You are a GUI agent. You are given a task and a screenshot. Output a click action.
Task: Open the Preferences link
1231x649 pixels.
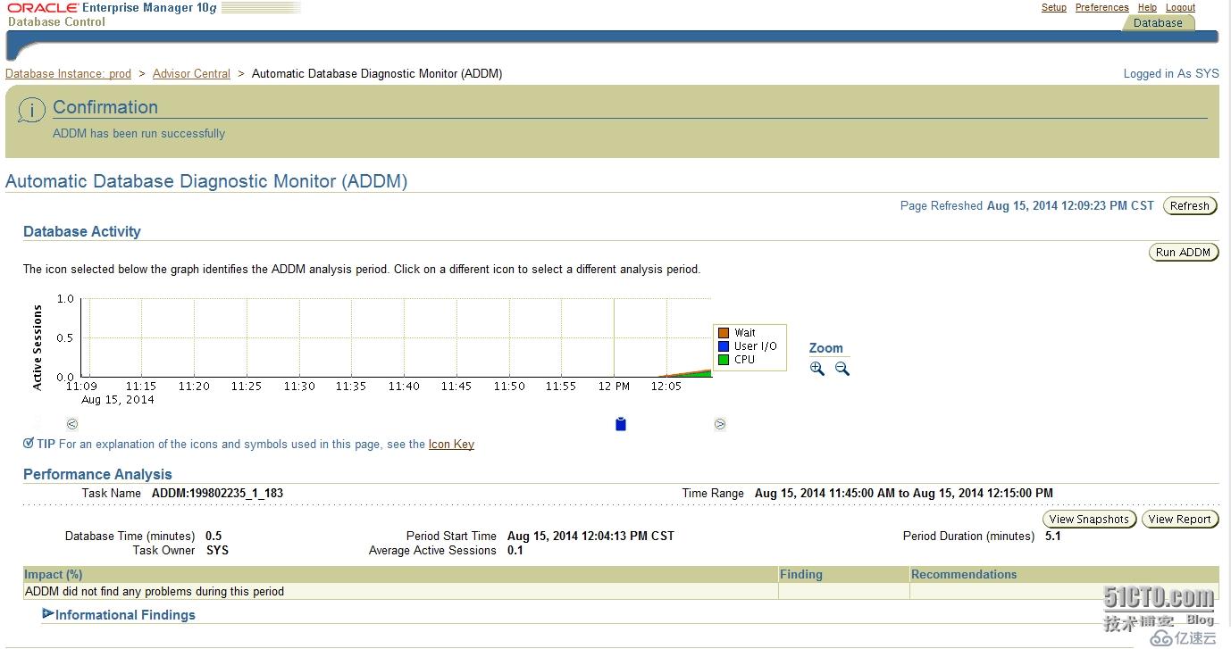pyautogui.click(x=1101, y=7)
